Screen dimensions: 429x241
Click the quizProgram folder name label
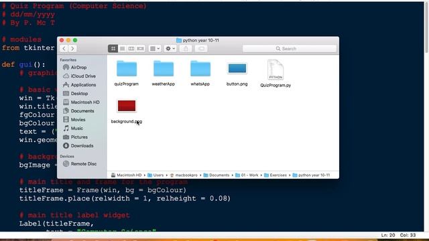pos(127,84)
